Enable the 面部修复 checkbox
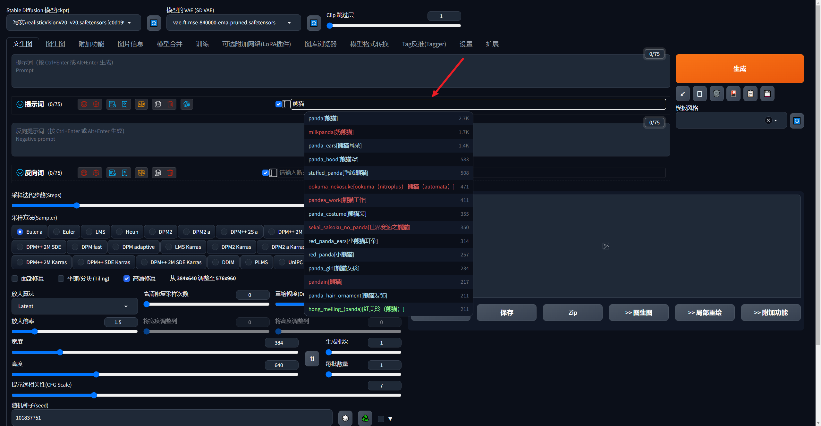 pyautogui.click(x=15, y=278)
